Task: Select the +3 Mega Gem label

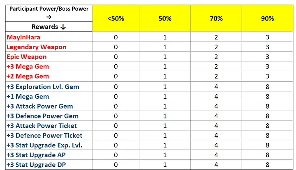Action: [x=28, y=67]
